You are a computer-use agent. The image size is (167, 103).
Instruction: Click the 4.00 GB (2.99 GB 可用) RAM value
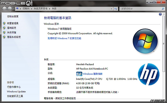coord(88,83)
